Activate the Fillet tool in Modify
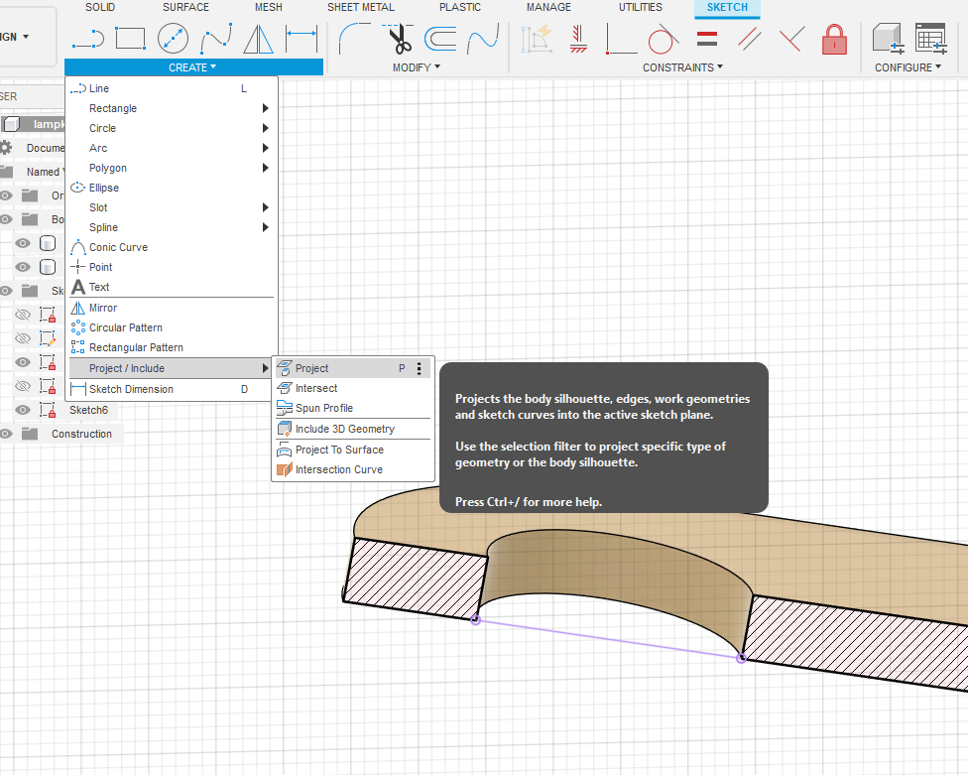 point(356,40)
